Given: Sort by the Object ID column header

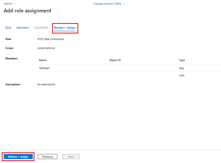Looking at the screenshot, I should click(115, 60).
